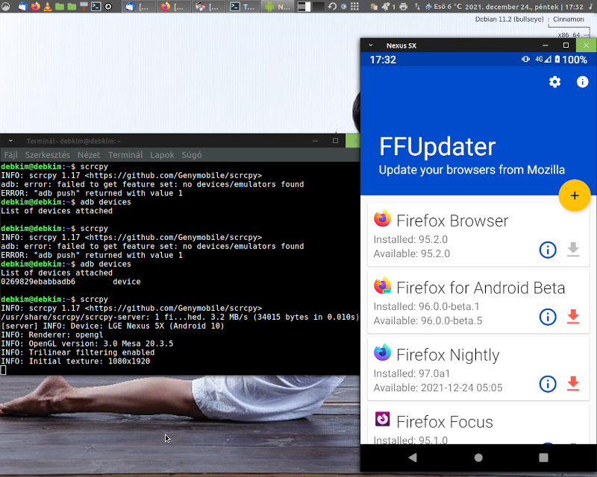The width and height of the screenshot is (597, 477).
Task: Open the grid applet in the panel
Action: tap(354, 7)
